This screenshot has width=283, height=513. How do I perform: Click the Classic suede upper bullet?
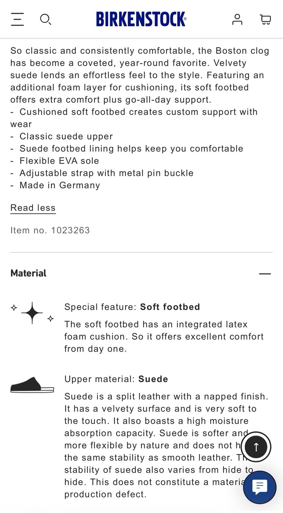[x=61, y=136]
